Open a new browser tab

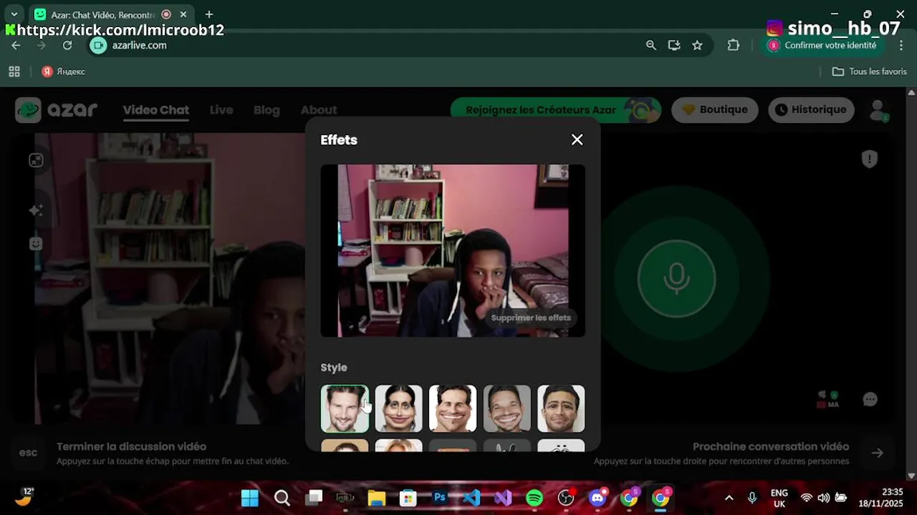pos(208,14)
